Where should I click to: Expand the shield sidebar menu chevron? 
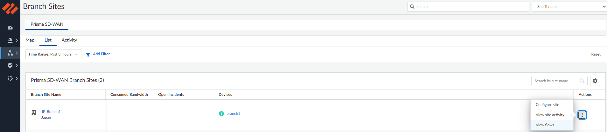pos(17,65)
